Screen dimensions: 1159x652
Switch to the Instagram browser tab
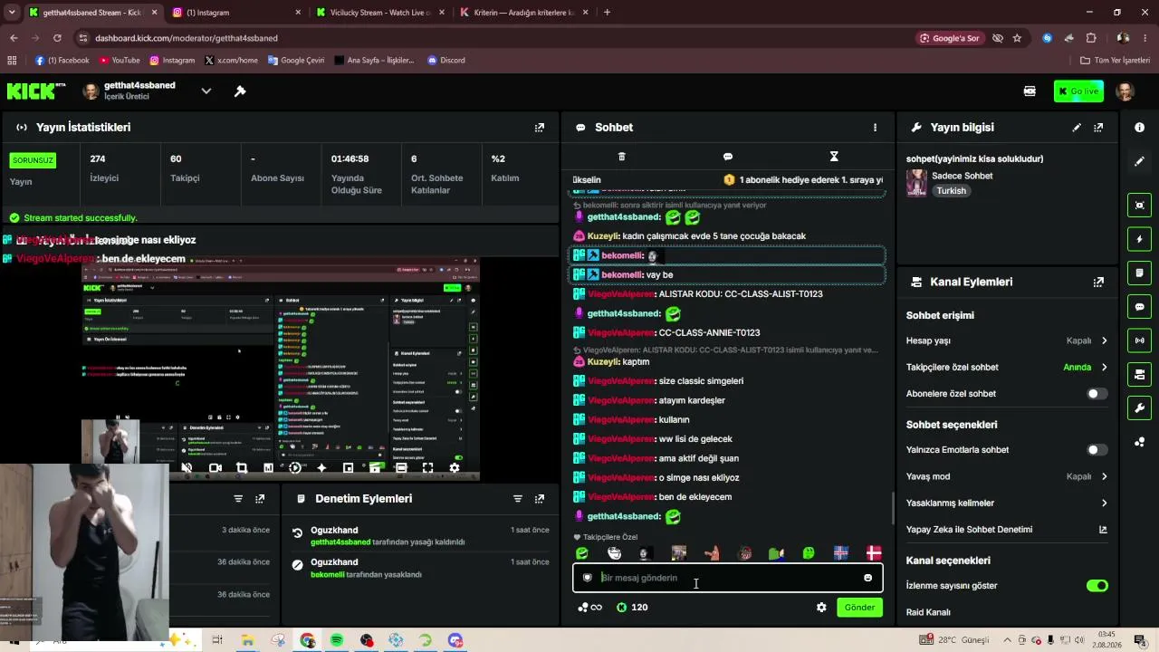(237, 13)
